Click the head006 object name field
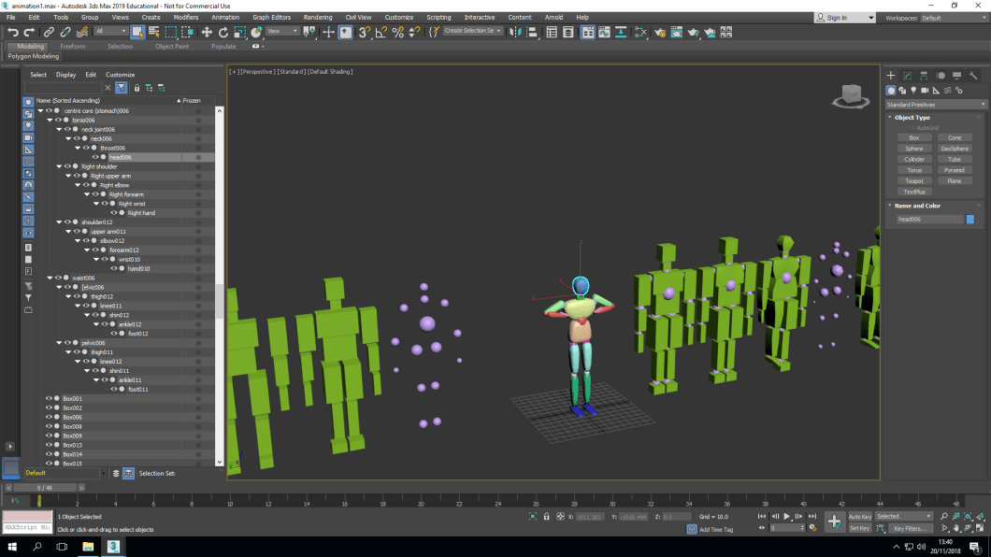This screenshot has width=991, height=557. (x=929, y=219)
